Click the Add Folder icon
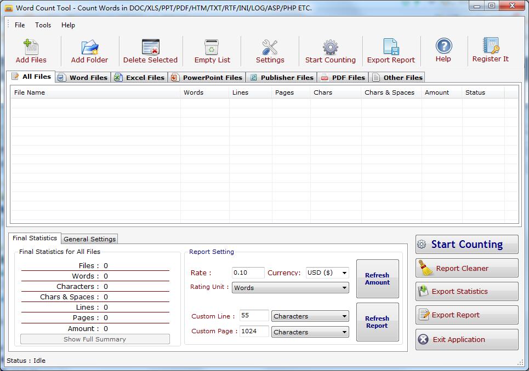The height and width of the screenshot is (371, 529). [89, 47]
